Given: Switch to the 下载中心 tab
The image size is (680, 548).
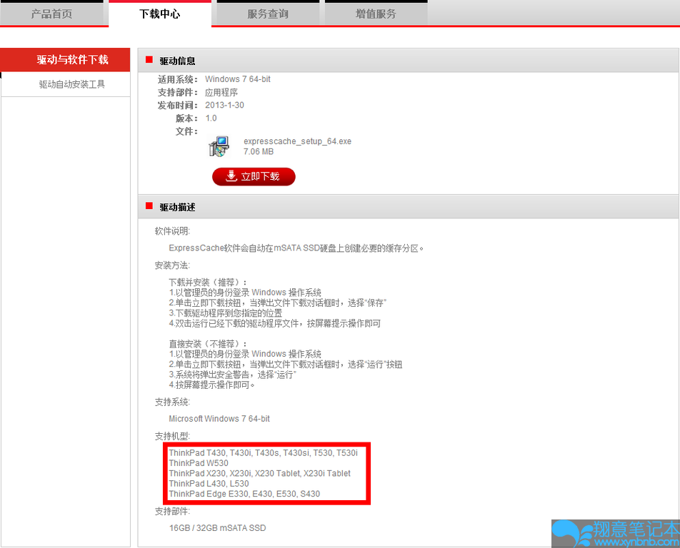Looking at the screenshot, I should click(159, 14).
